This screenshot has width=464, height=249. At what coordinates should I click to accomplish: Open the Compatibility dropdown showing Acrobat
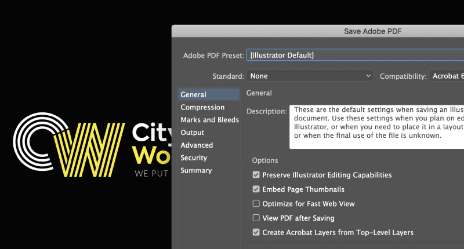(445, 76)
